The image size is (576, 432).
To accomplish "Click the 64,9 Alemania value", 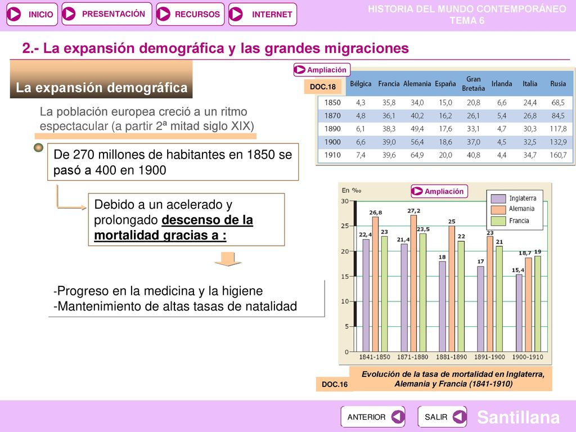I will [x=417, y=155].
